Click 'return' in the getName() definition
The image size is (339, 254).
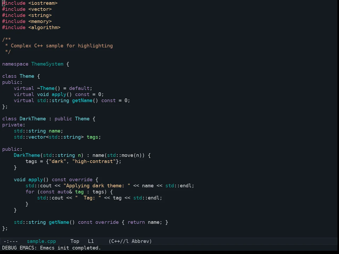click(x=136, y=222)
